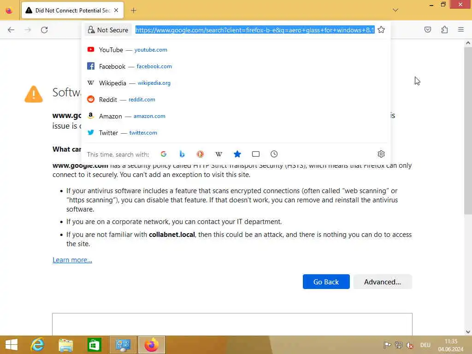Search this time with Wikipedia

click(x=219, y=154)
